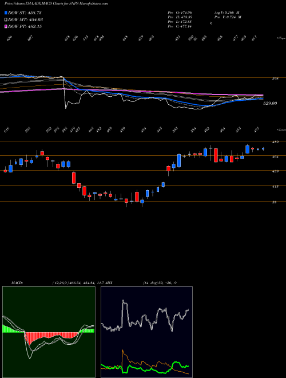Click the 'DOW PT: 482.15' legend text
The image size is (286, 378).
tap(25, 26)
